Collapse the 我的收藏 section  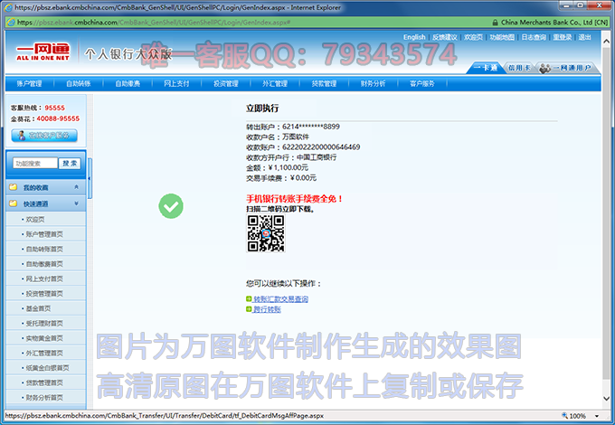[x=76, y=187]
